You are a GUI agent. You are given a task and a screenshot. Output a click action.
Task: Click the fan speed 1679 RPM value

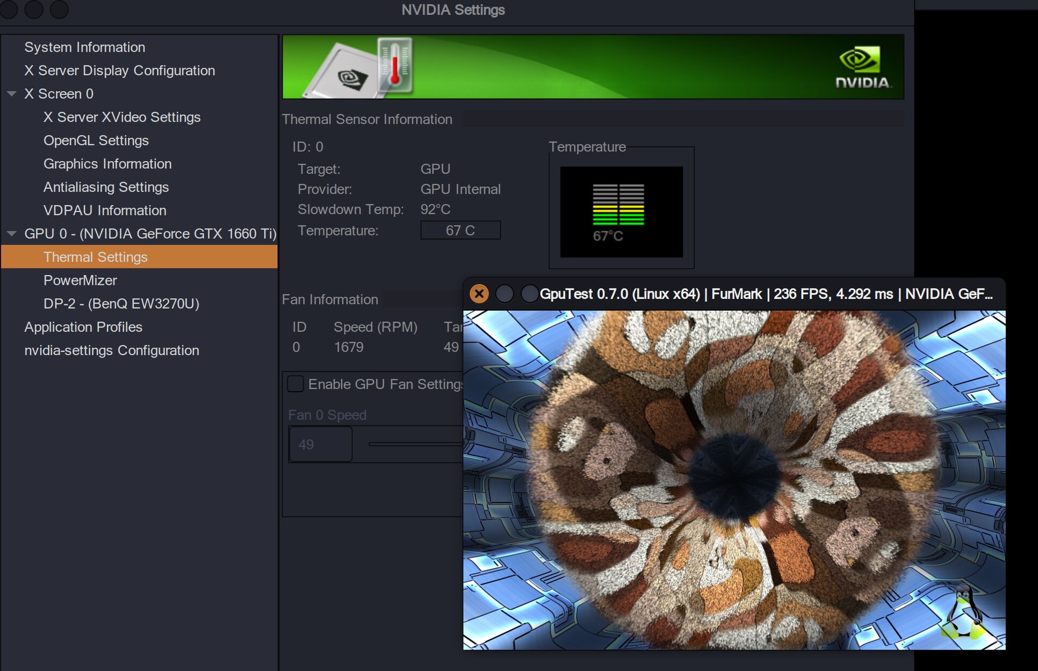[349, 347]
